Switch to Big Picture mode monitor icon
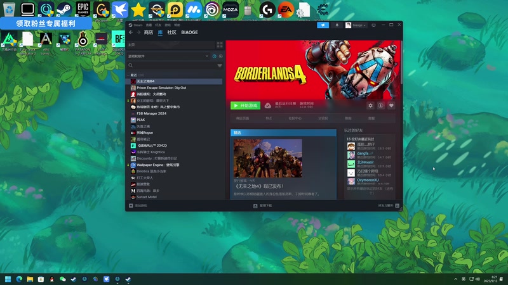Screen dimensions: 508x285 click(x=373, y=25)
